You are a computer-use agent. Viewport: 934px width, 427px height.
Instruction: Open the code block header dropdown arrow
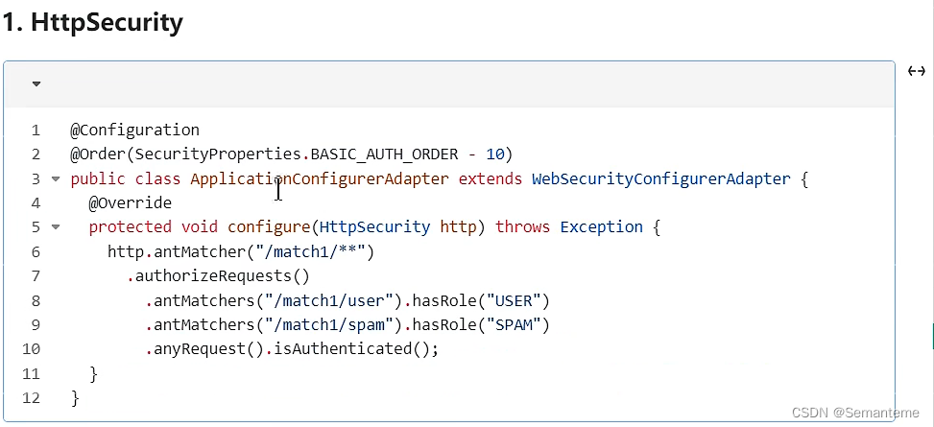pos(36,84)
